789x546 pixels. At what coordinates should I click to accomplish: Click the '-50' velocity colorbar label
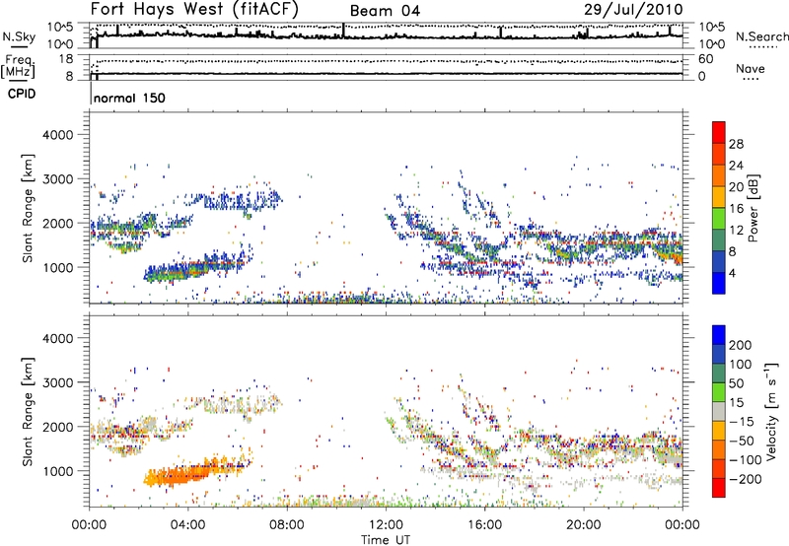click(742, 441)
